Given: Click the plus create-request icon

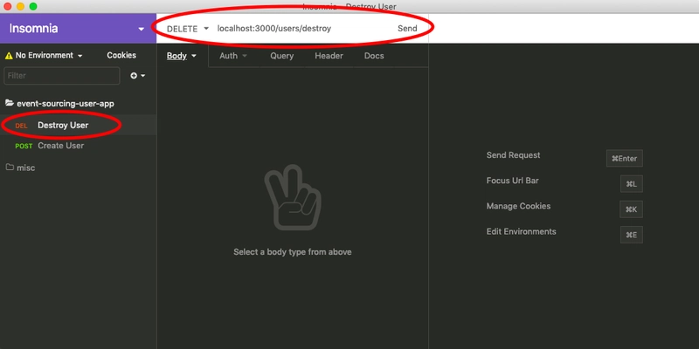Looking at the screenshot, I should 134,76.
